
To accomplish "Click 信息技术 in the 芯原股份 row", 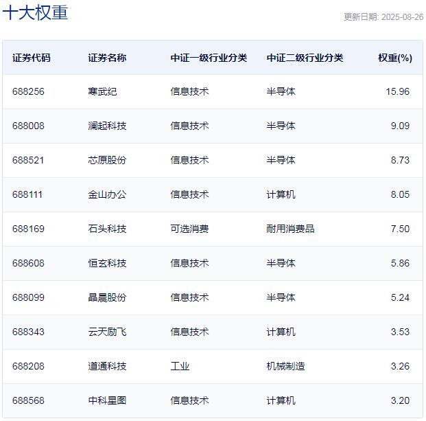I will click(x=189, y=160).
